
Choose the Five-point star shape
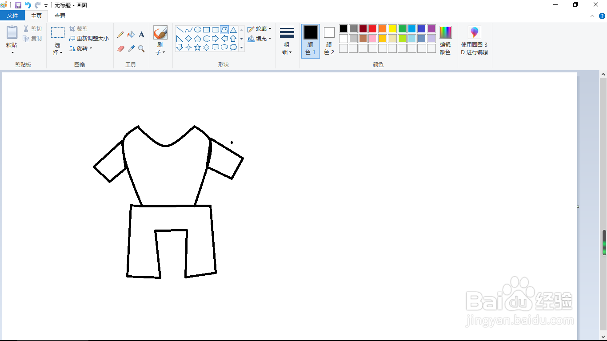pyautogui.click(x=198, y=47)
